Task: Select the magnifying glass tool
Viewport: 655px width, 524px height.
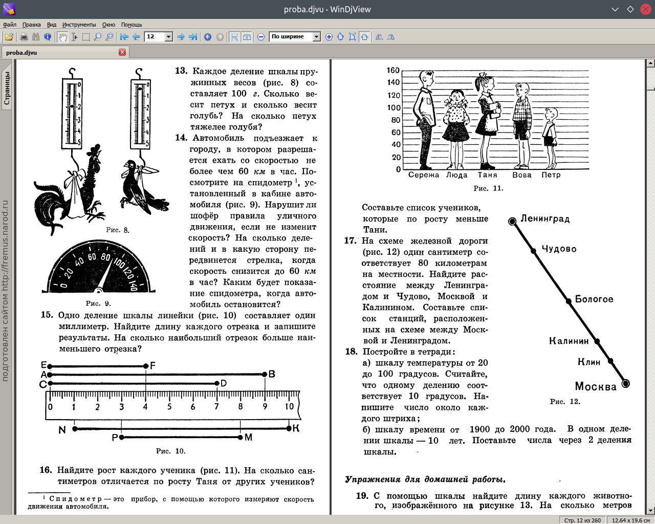Action: pos(98,37)
